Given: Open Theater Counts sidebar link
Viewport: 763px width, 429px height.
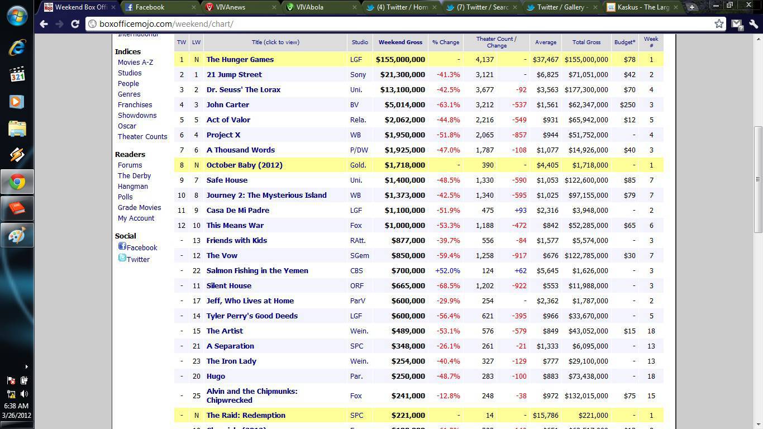Looking at the screenshot, I should point(142,137).
